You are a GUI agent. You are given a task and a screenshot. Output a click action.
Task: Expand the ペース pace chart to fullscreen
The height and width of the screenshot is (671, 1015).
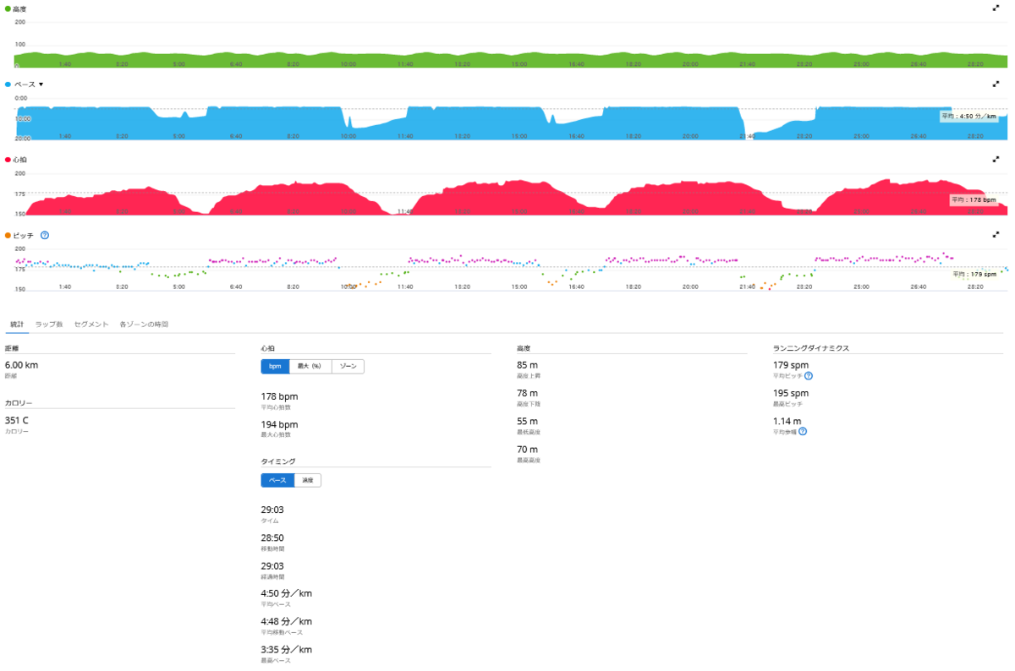click(996, 84)
